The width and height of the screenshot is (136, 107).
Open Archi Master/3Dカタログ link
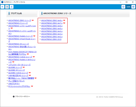pyautogui.click(x=22, y=53)
